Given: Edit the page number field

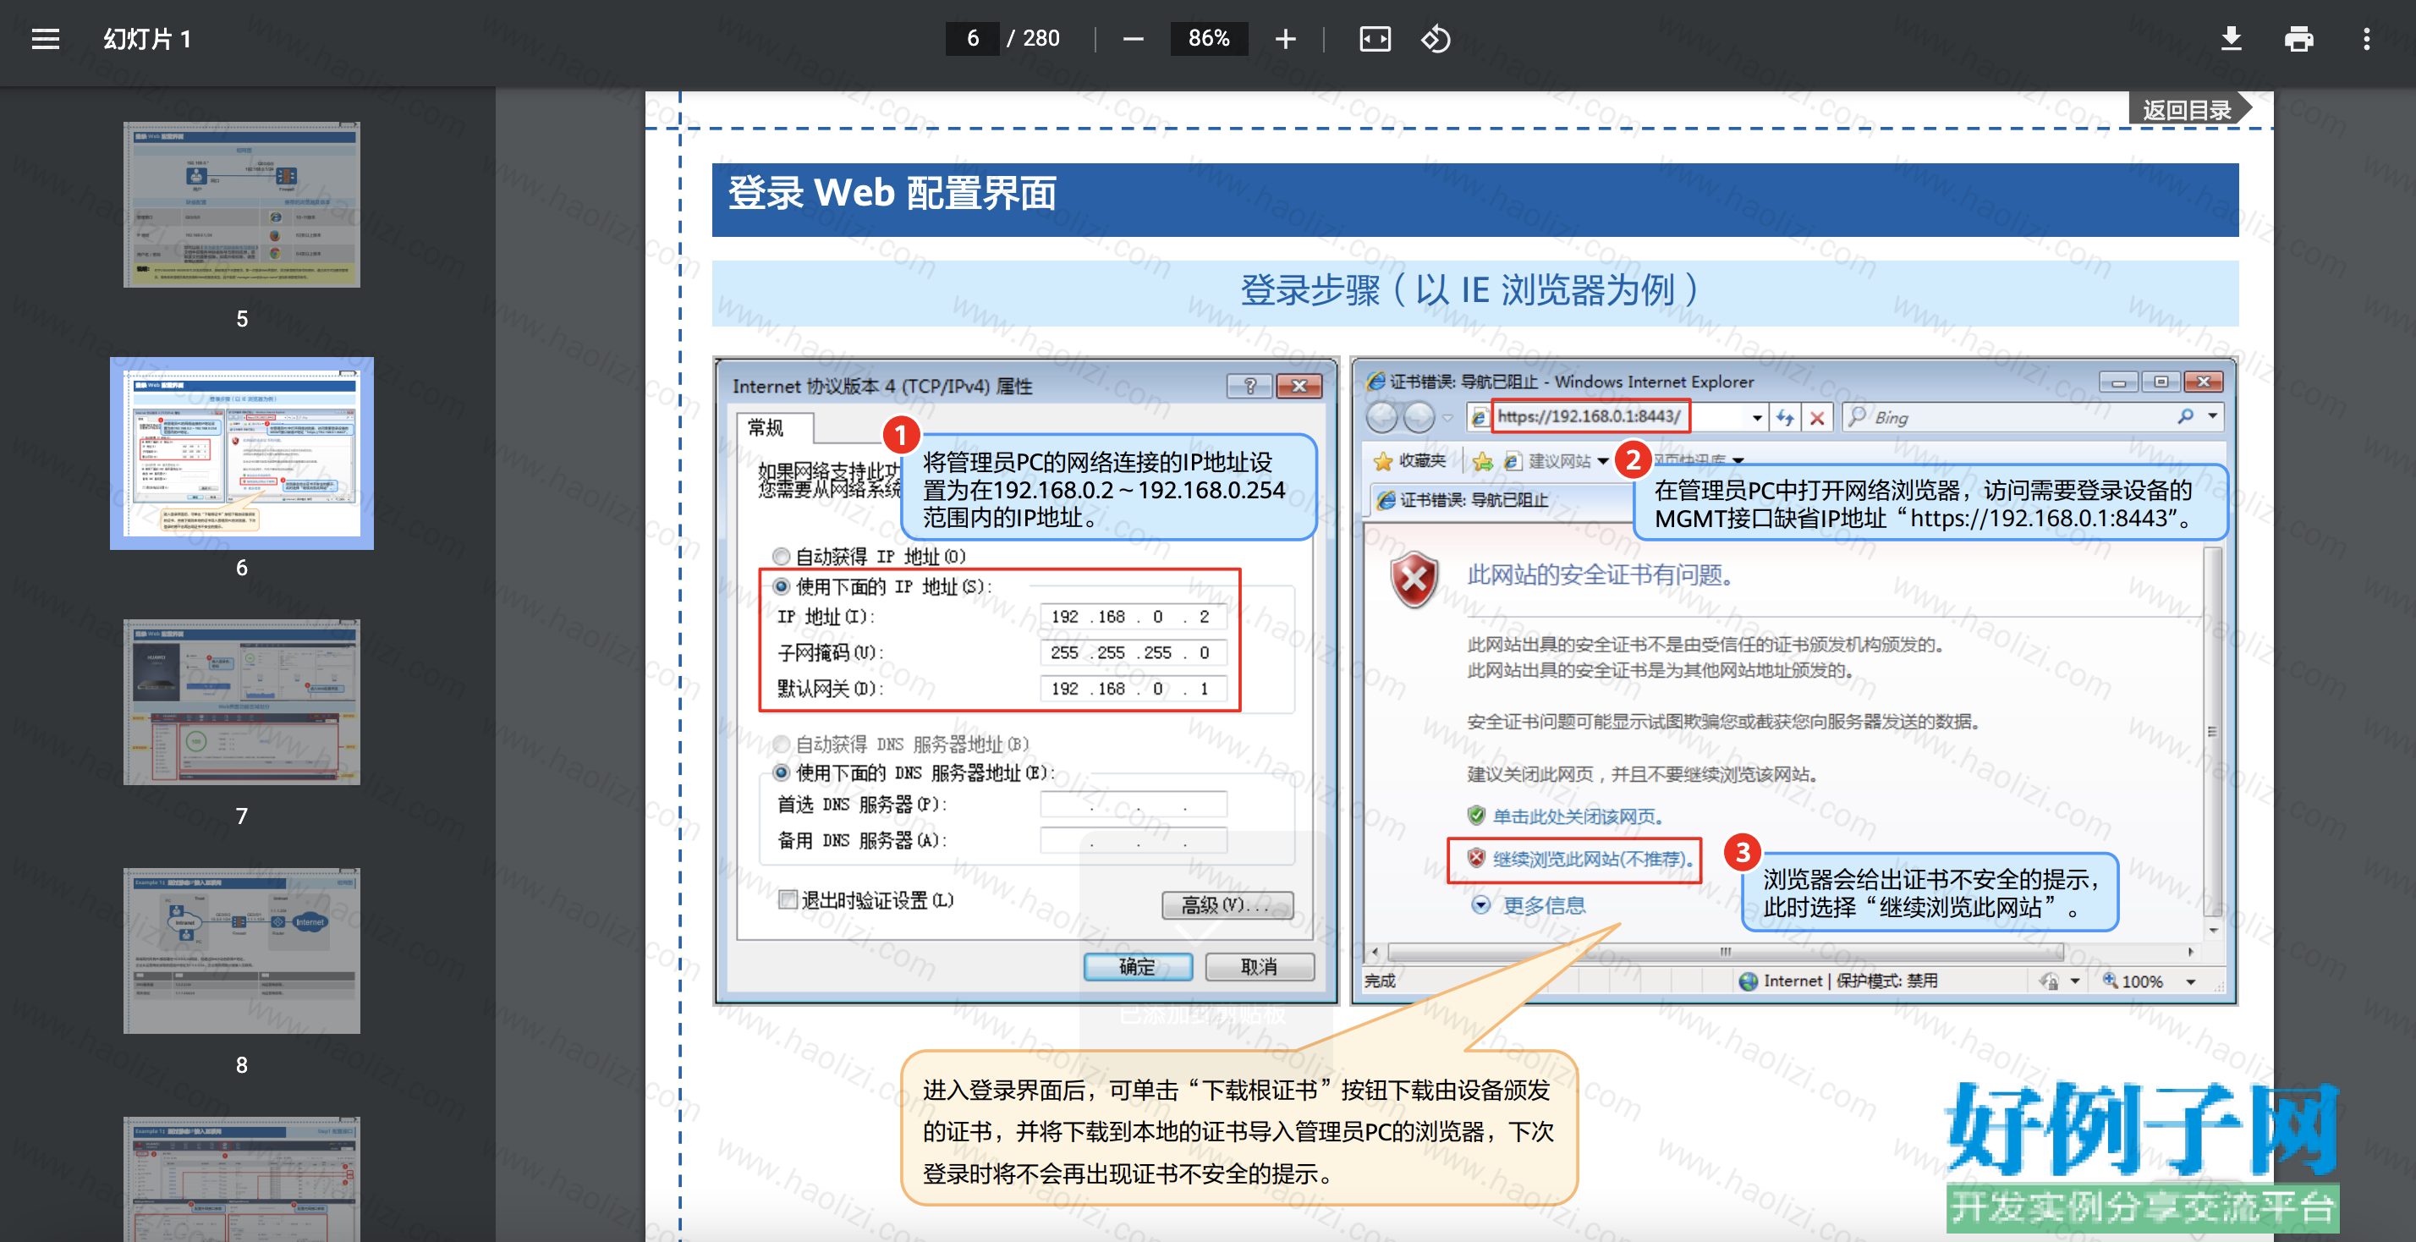Looking at the screenshot, I should click(x=973, y=38).
